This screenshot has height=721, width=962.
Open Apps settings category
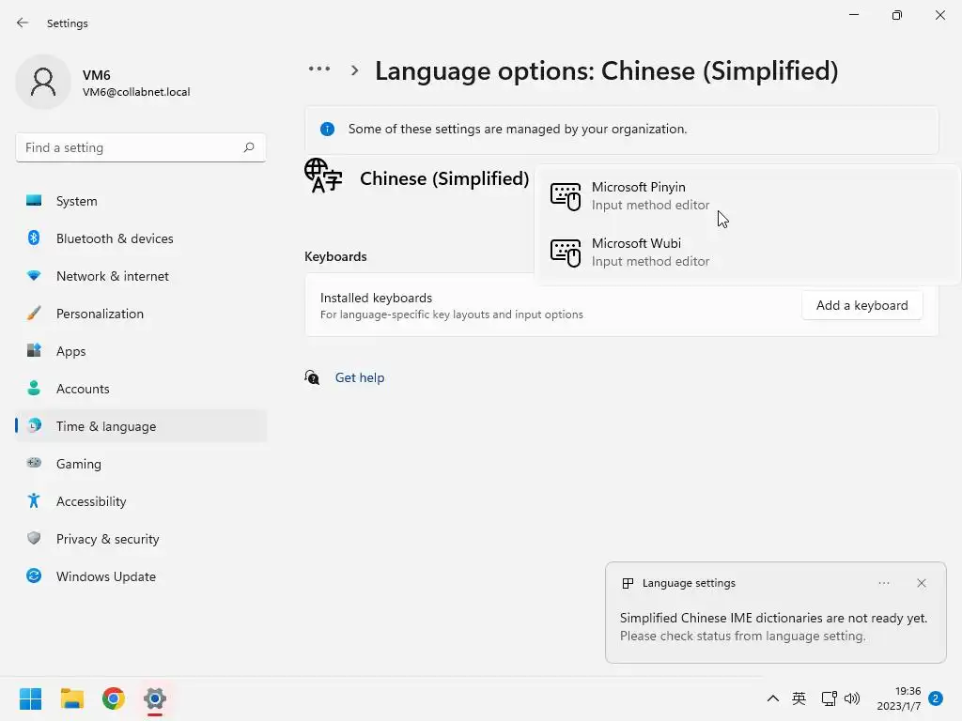pyautogui.click(x=141, y=351)
